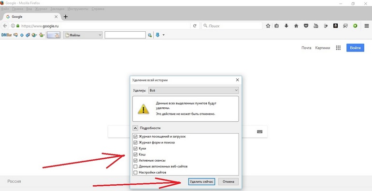Open the Почта link
This screenshot has width=372, height=191.
pos(306,48)
